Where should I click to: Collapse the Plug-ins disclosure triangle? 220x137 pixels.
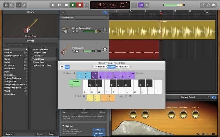63,126
